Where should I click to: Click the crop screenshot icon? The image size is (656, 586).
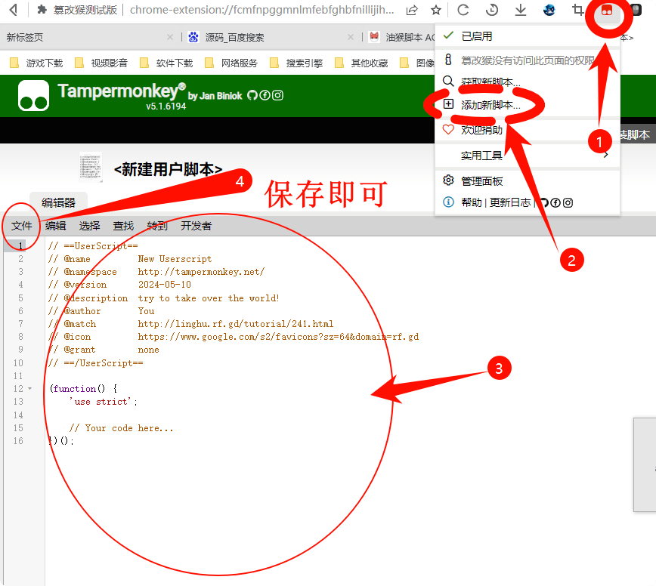[x=577, y=10]
